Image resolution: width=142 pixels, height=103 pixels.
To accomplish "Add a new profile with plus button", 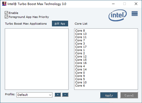I will [58, 95].
